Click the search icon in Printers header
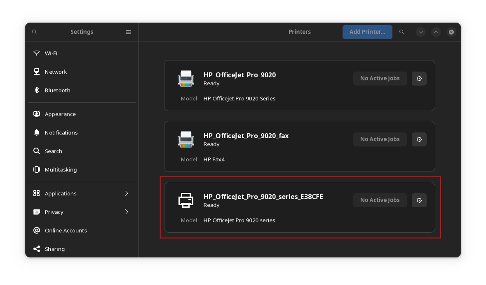 tap(401, 32)
